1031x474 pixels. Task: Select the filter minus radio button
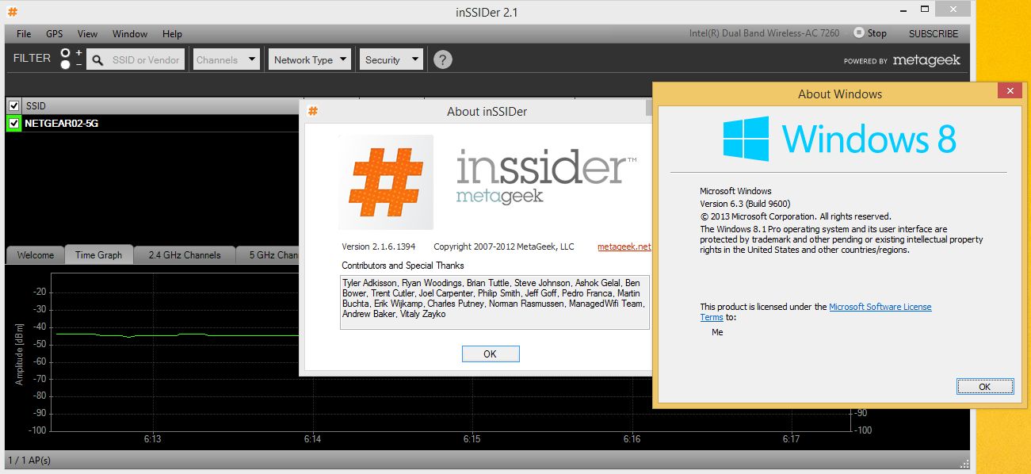click(65, 64)
